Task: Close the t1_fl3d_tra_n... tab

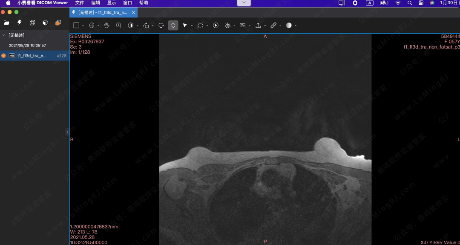Action: coord(133,13)
